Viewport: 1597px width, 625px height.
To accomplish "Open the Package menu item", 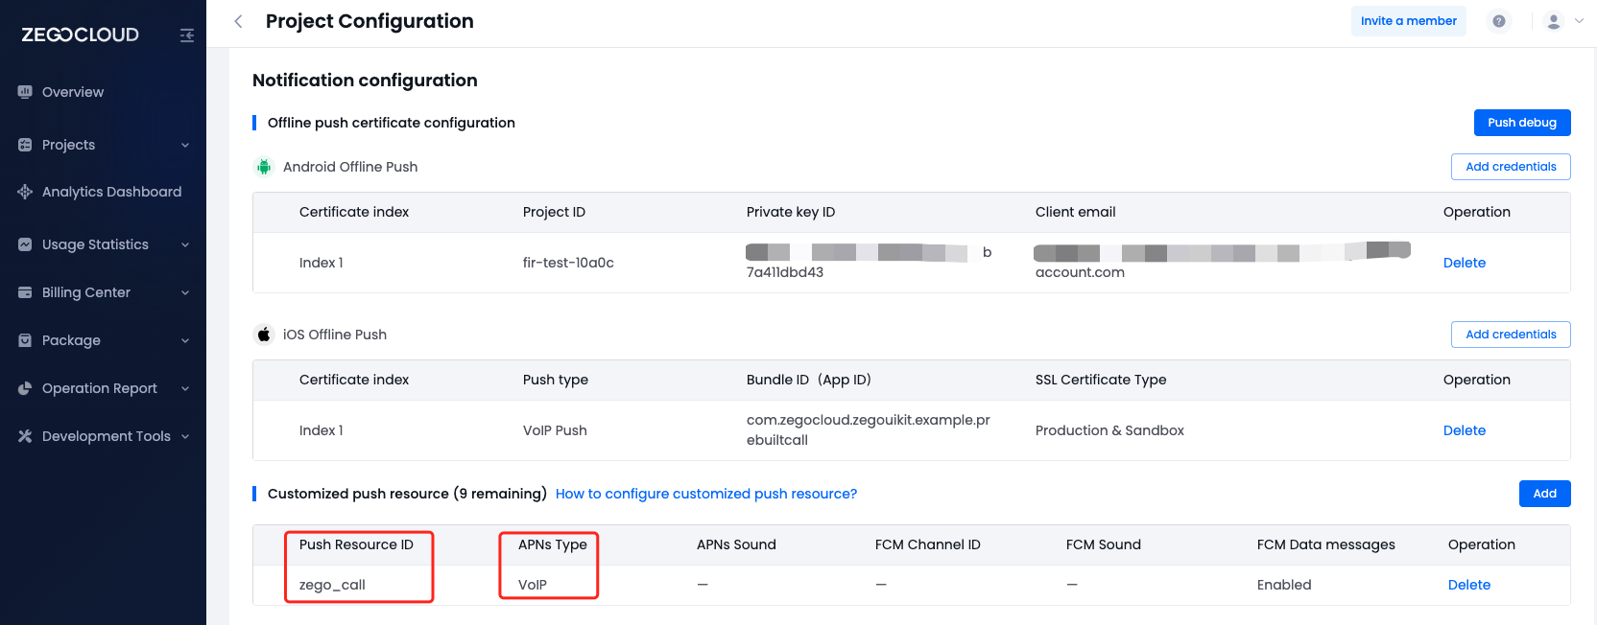I will tap(71, 340).
